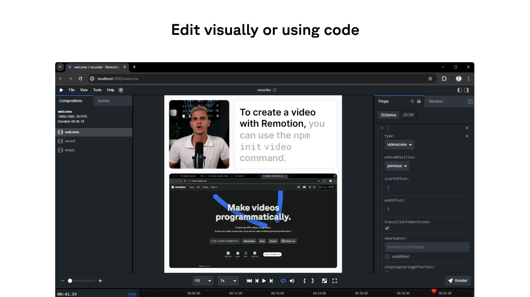Toggle loop playback
The width and height of the screenshot is (530, 297).
coord(283,281)
